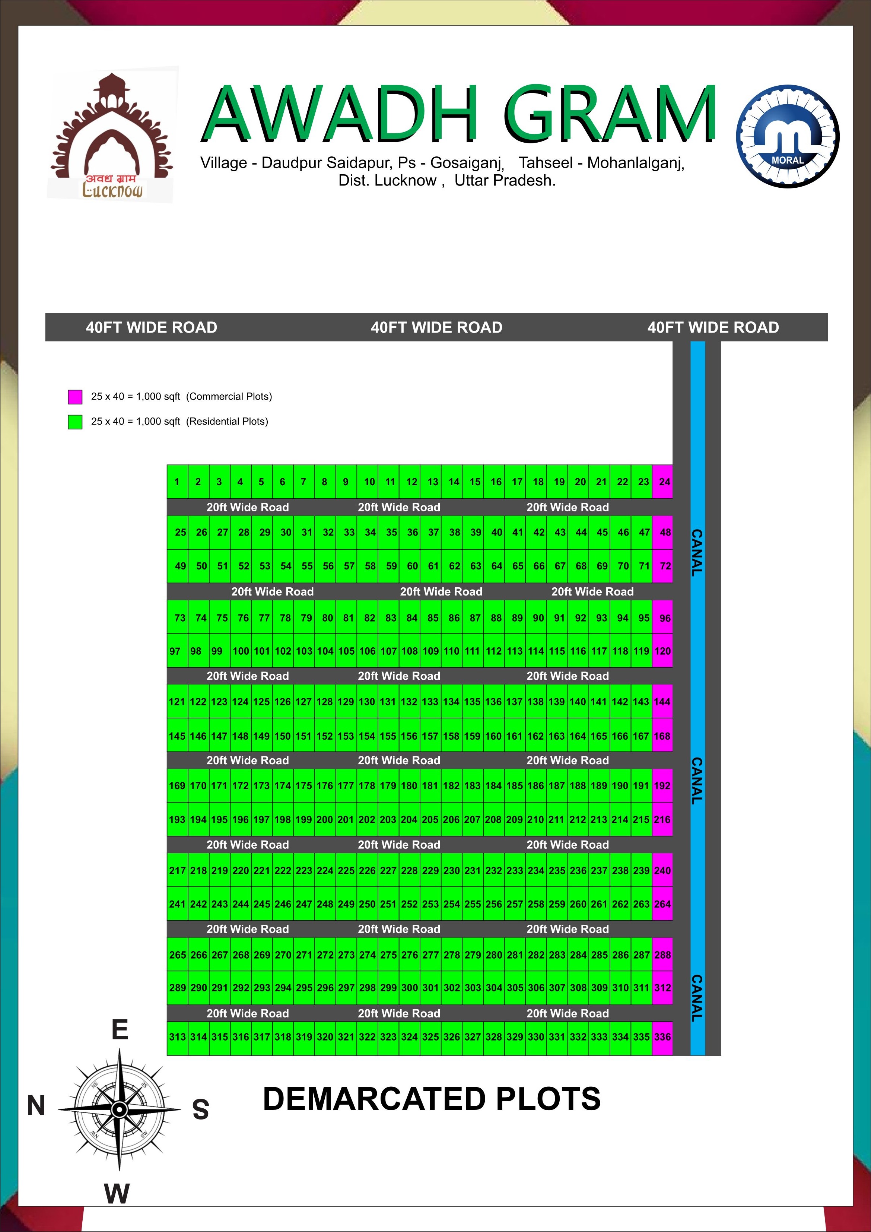This screenshot has width=871, height=1232.
Task: Click the compass rose graphic
Action: (x=119, y=1109)
